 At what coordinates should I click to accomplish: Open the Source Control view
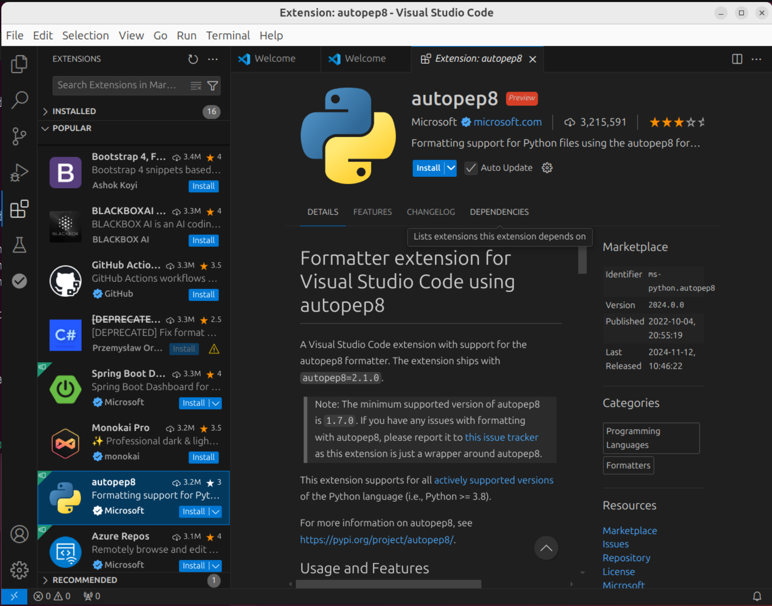point(19,136)
